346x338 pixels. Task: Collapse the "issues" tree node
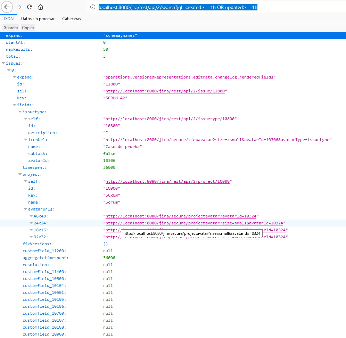coord(4,63)
